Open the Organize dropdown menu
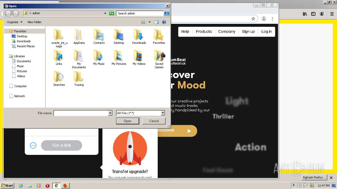Image resolution: width=337 pixels, height=189 pixels. pos(14,22)
